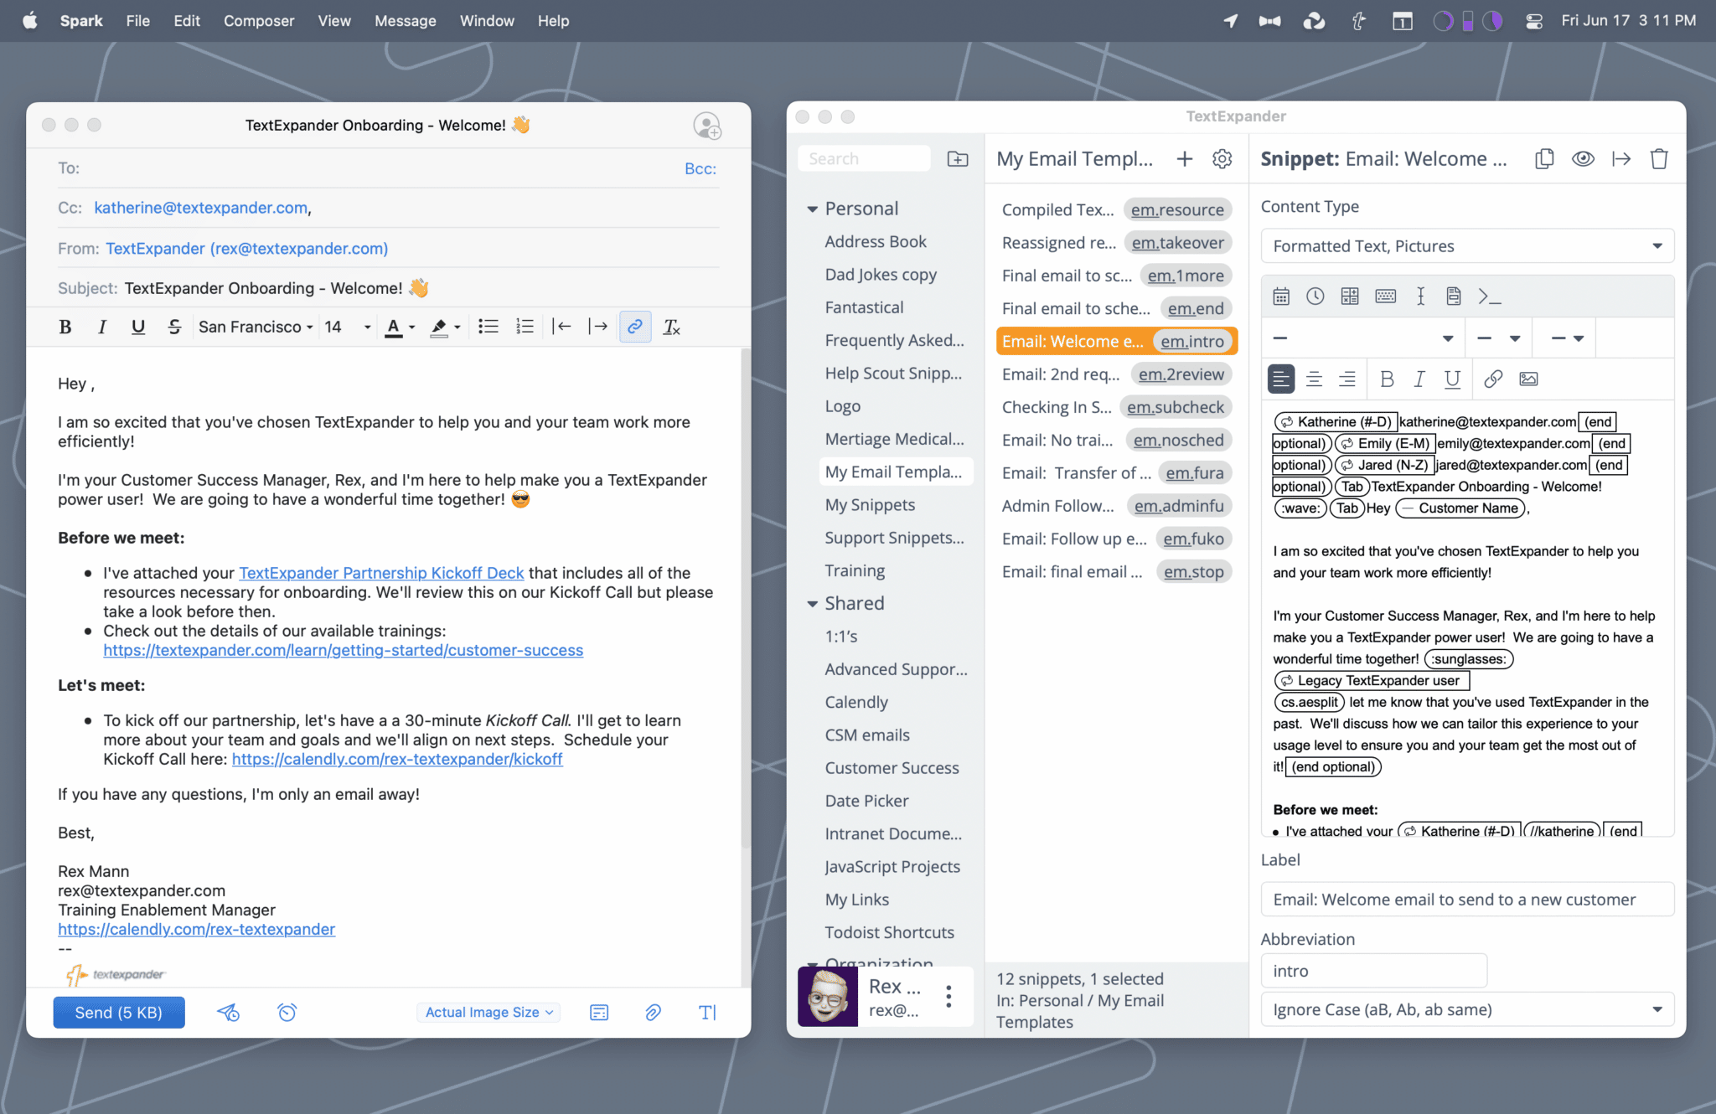Open the calendly kickoff link in email
This screenshot has height=1114, width=1716.
pos(397,759)
